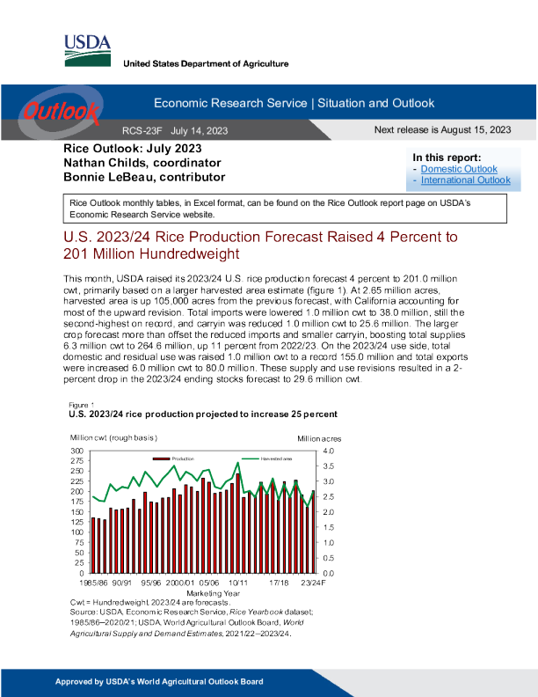Click the paragraph starting 'This month, USDA raised'
Viewport: 538px width, 697px height.
pyautogui.click(x=265, y=329)
